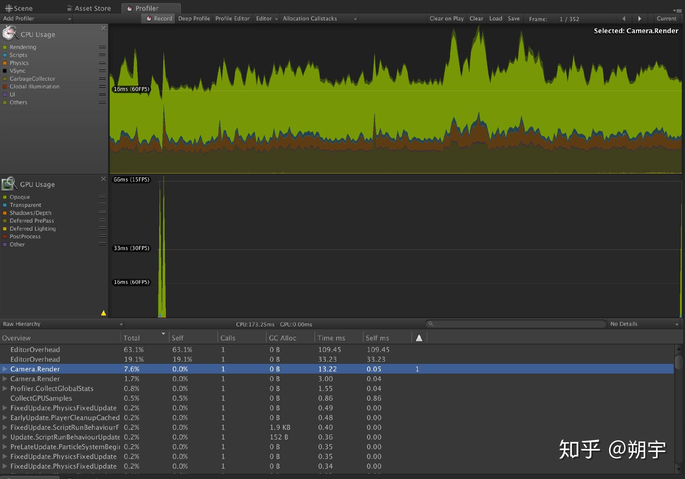
Task: Expand Update.ScriptRunBehaviourUpdate row
Action: (x=5, y=437)
